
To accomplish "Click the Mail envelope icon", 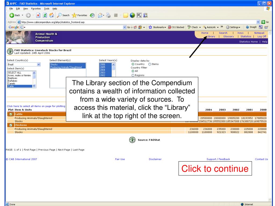I will click(100, 15).
